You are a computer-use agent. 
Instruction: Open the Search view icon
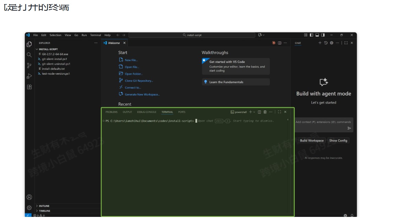pyautogui.click(x=29, y=55)
